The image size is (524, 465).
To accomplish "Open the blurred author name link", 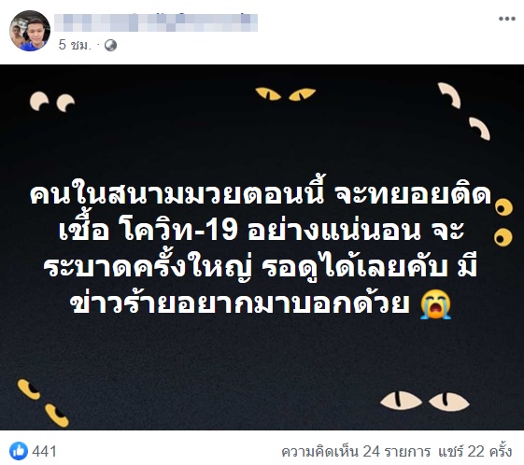I will 156,22.
